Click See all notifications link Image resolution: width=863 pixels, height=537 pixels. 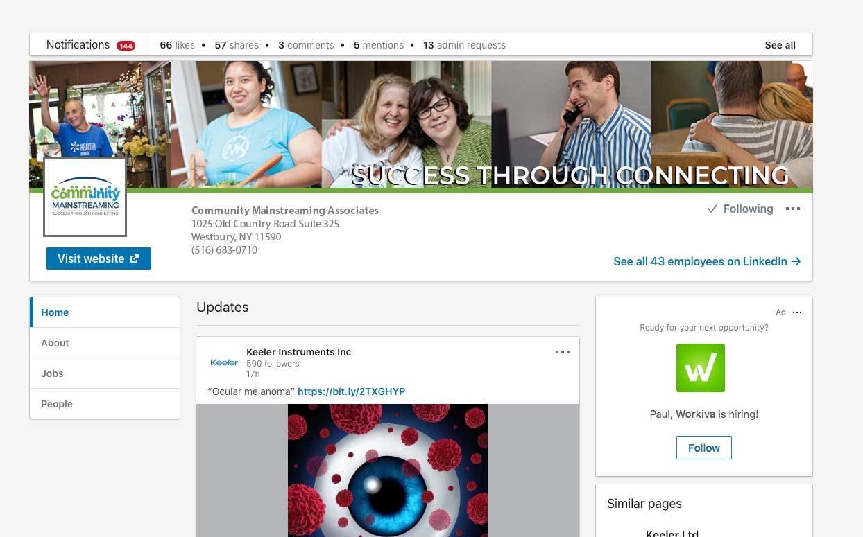pyautogui.click(x=780, y=45)
